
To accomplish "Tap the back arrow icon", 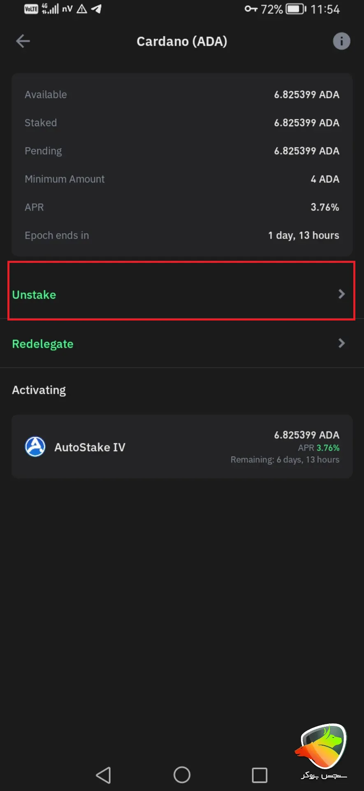I will pyautogui.click(x=23, y=41).
